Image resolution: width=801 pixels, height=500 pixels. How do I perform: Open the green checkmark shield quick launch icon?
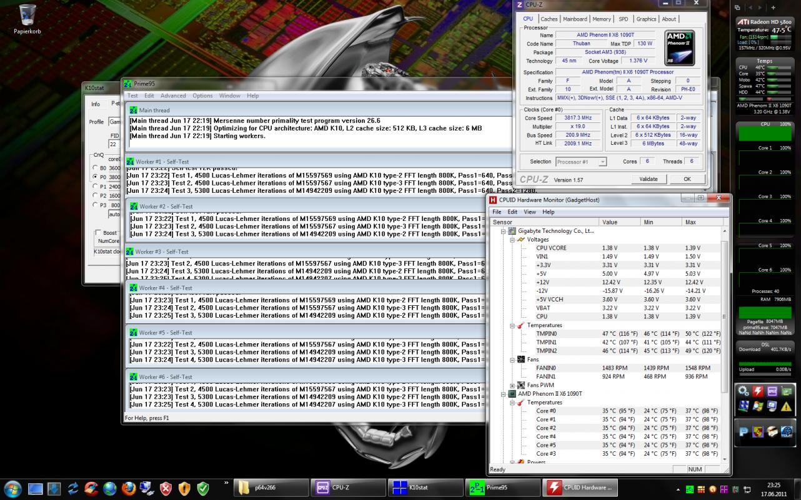(x=203, y=488)
